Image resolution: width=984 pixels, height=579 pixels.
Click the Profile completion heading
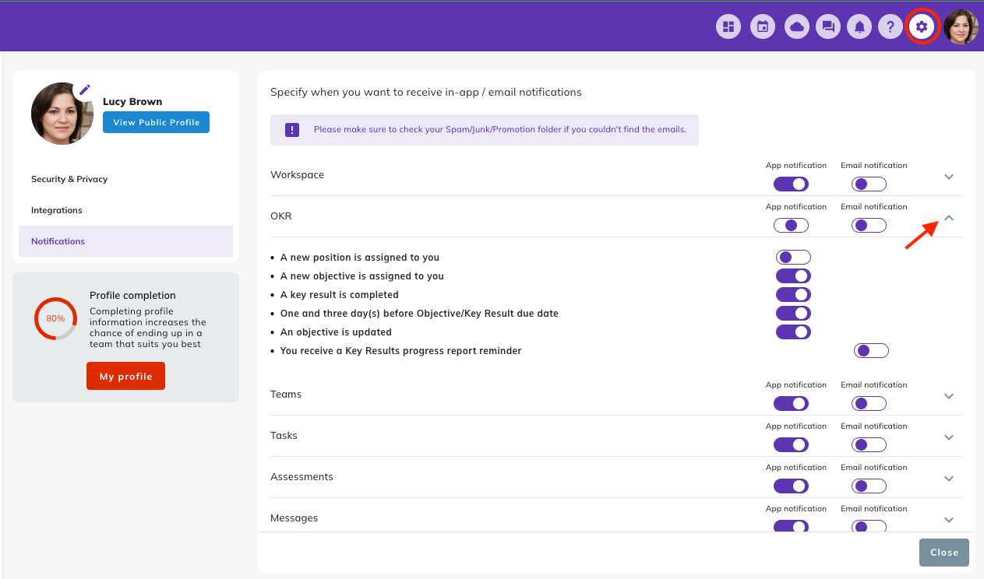(x=132, y=296)
